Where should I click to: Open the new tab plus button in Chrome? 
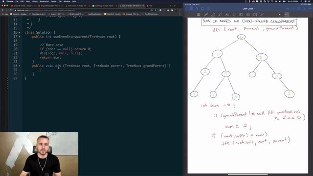(x=175, y=6)
